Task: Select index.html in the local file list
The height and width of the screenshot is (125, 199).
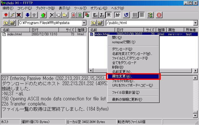Action: click(14, 34)
